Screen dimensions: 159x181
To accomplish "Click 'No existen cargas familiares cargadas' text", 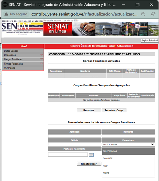I will pos(101,100).
